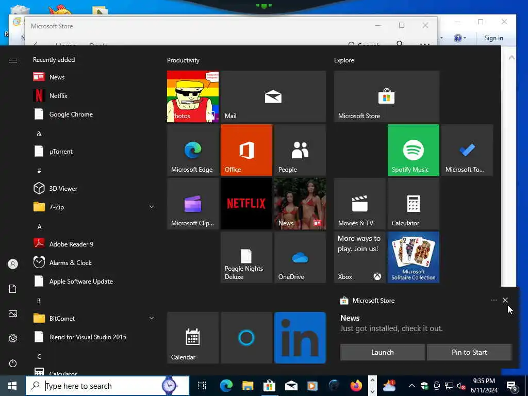Open Microsoft Store tile in Explore
The image size is (528, 396).
click(387, 96)
